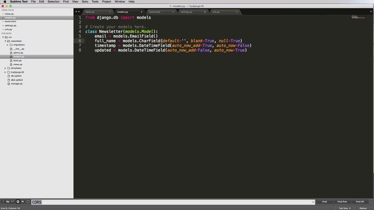Collapse the src folder tree
Image resolution: width=374 pixels, height=210 pixels.
click(x=3, y=37)
